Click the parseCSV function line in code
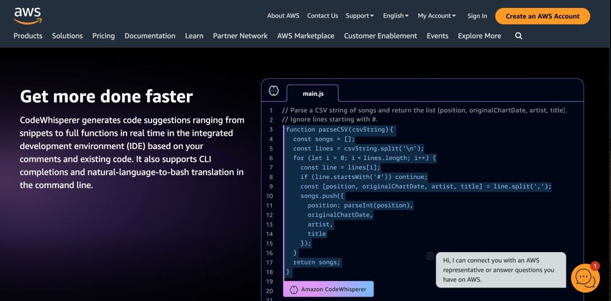This screenshot has width=611, height=301. point(340,129)
